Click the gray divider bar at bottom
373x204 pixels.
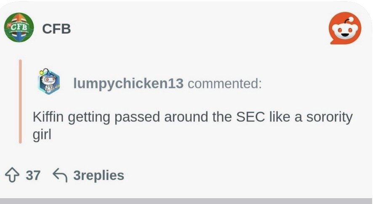tap(186, 201)
